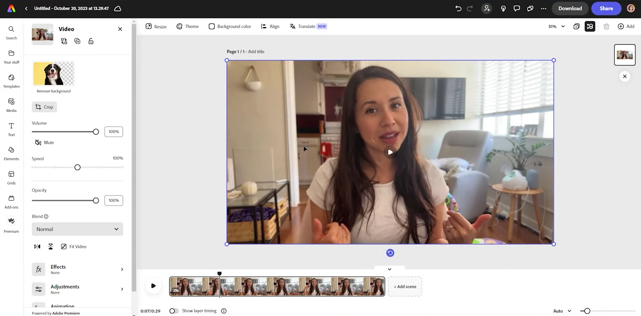Delete the selected element with trash icon
This screenshot has width=641, height=316.
pyautogui.click(x=606, y=26)
